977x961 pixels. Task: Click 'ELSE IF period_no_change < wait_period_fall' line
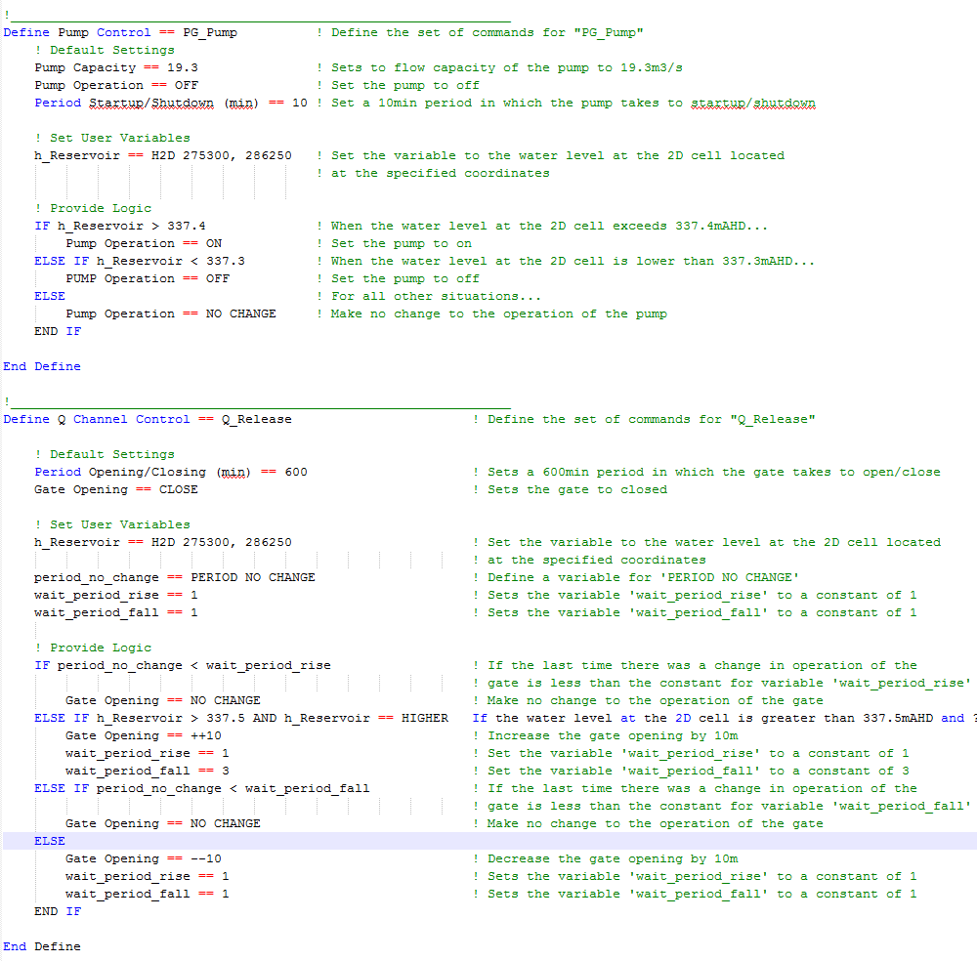coord(202,788)
